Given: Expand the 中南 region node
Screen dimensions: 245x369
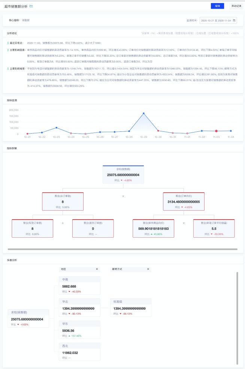Looking at the screenshot, I should click(79, 285).
